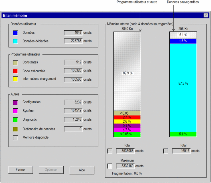Click the Constantes value field 512

(73, 62)
